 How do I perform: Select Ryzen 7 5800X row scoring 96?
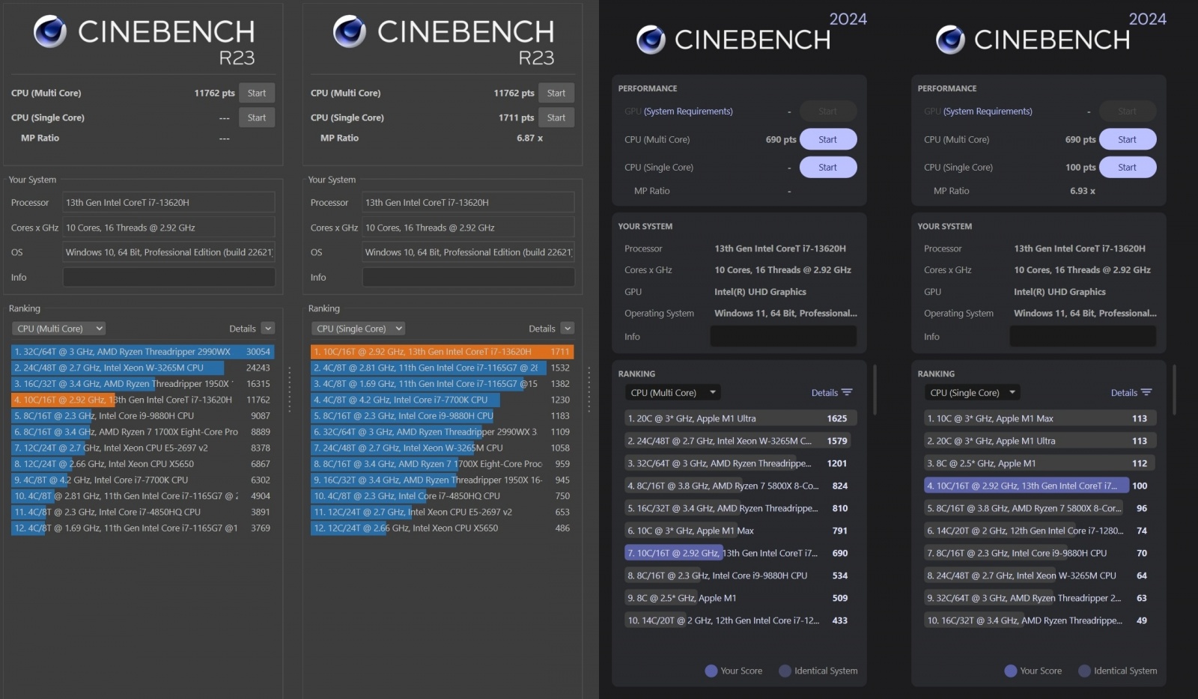click(x=1040, y=508)
